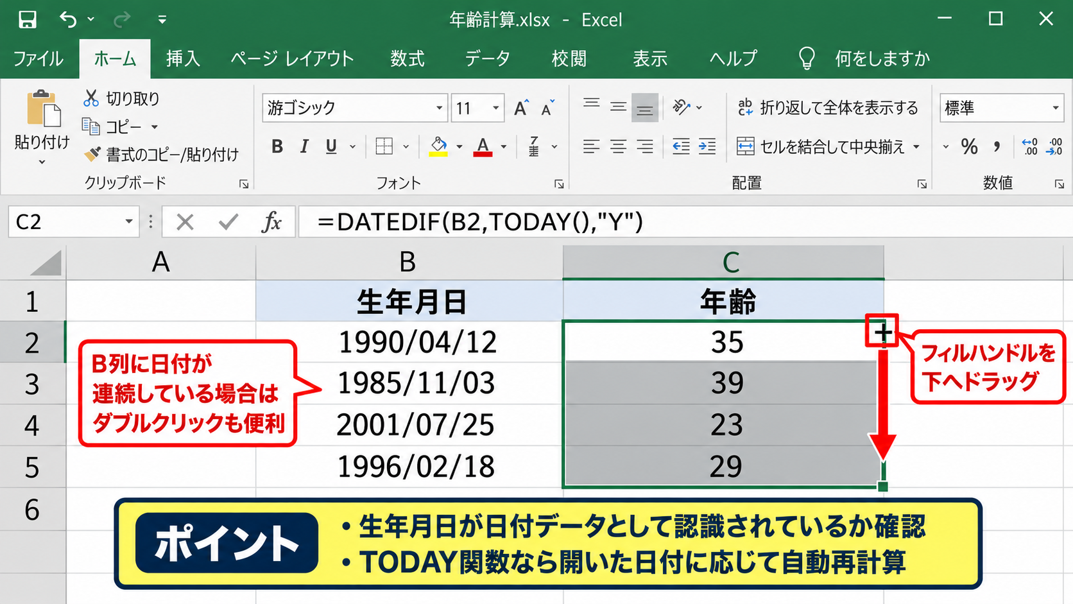Apply the red font color A
Screen dimensions: 1073x604
click(x=483, y=146)
